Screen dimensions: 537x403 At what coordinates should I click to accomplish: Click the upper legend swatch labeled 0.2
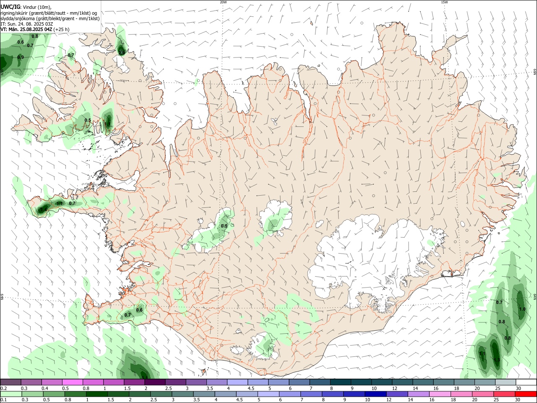(x=10, y=382)
